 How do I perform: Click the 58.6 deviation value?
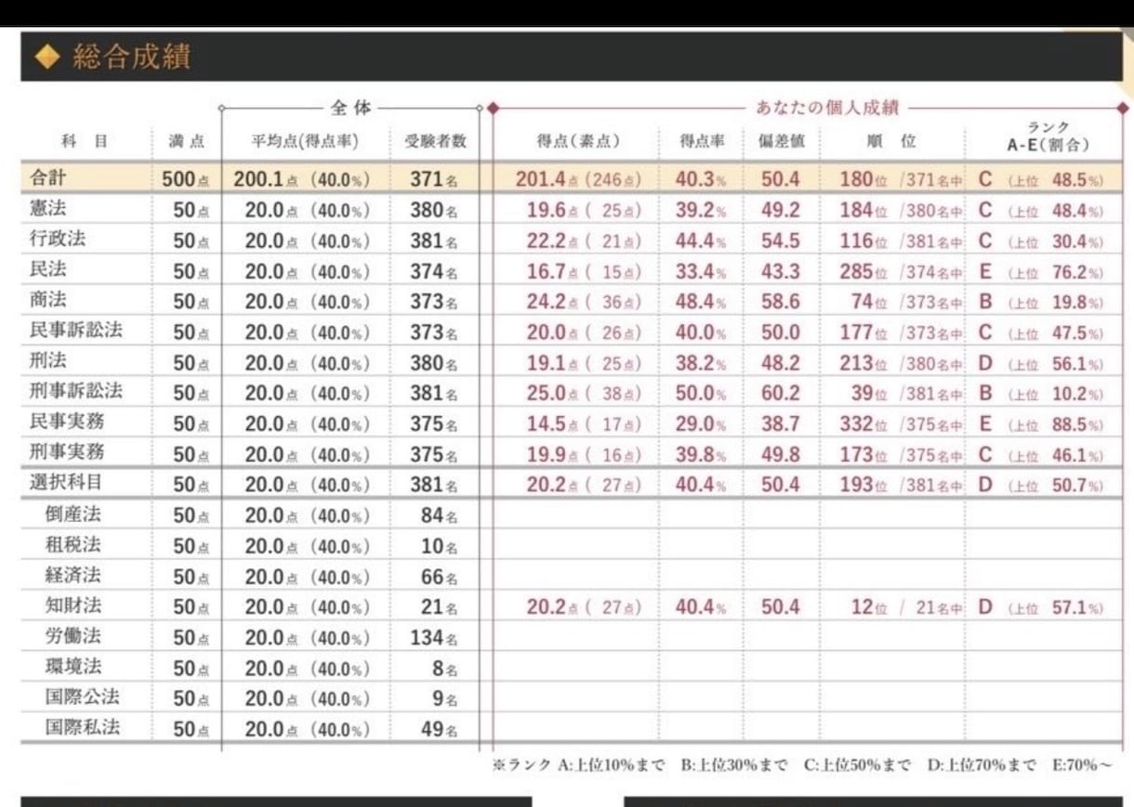click(781, 302)
